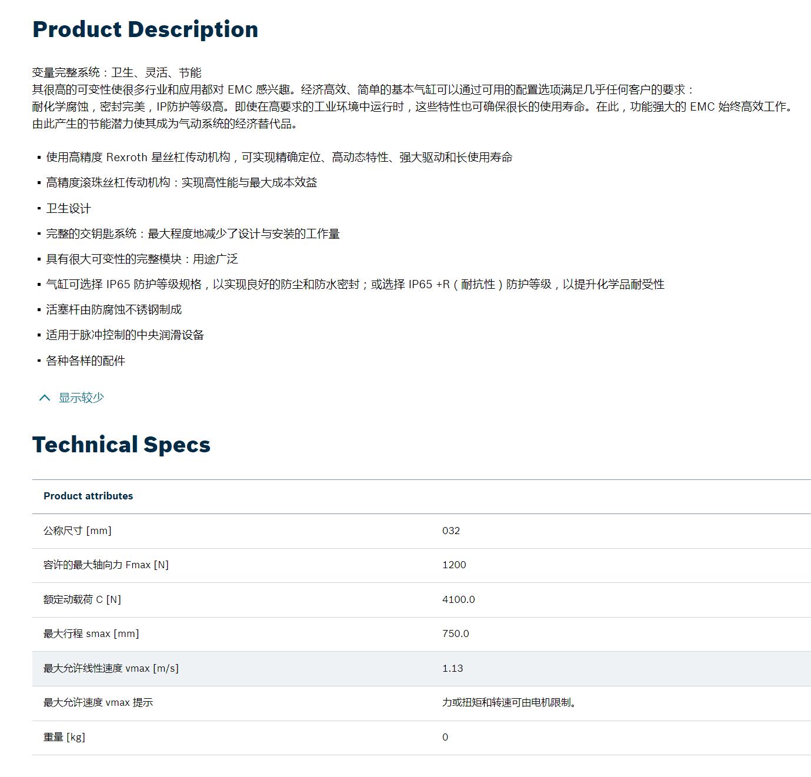The width and height of the screenshot is (811, 777).
Task: Click the bullet 具有很大可变性的完整模块：用途广泛
Action: tap(142, 259)
